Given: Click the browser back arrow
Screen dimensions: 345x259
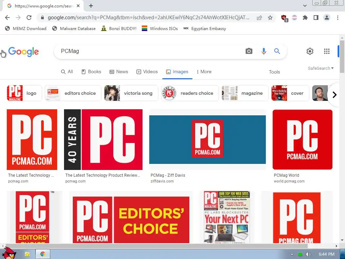Looking at the screenshot, I should (x=7, y=18).
